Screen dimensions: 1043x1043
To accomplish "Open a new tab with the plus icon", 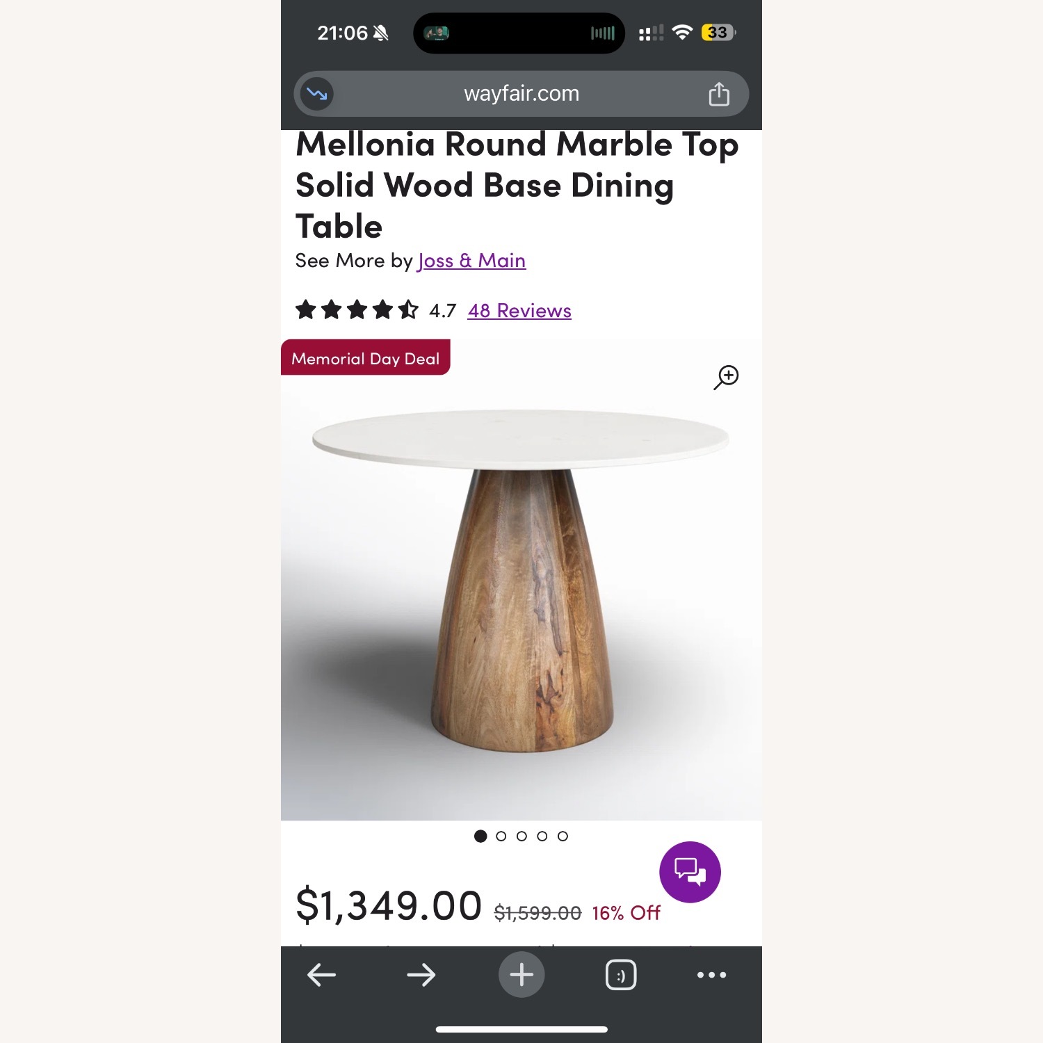I will tap(521, 974).
